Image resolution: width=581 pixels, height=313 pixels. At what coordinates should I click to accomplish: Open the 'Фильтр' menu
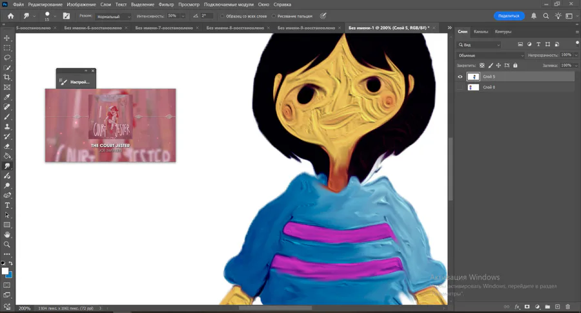coord(166,5)
